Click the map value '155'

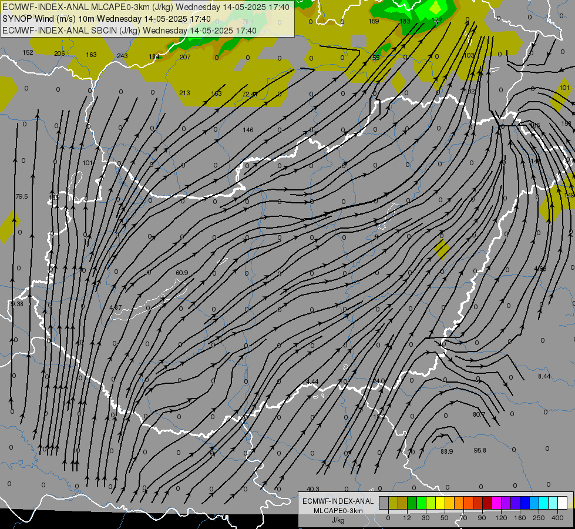click(374, 58)
